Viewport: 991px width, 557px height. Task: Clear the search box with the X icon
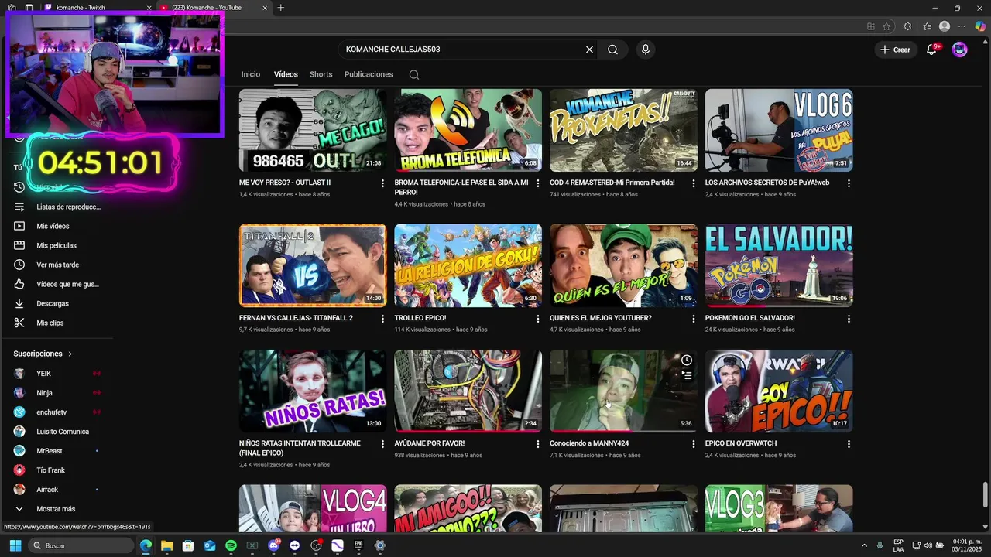[589, 50]
